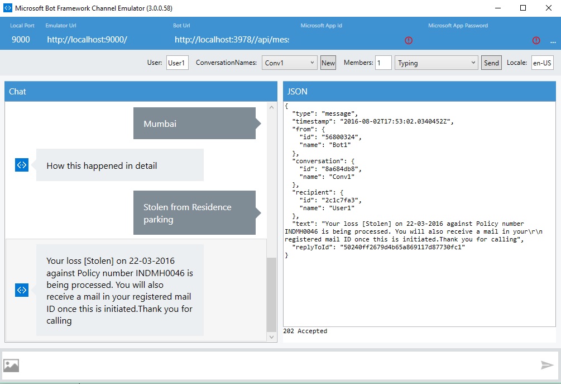Click JSON line "id": "2c1c7fa3"

click(x=330, y=200)
